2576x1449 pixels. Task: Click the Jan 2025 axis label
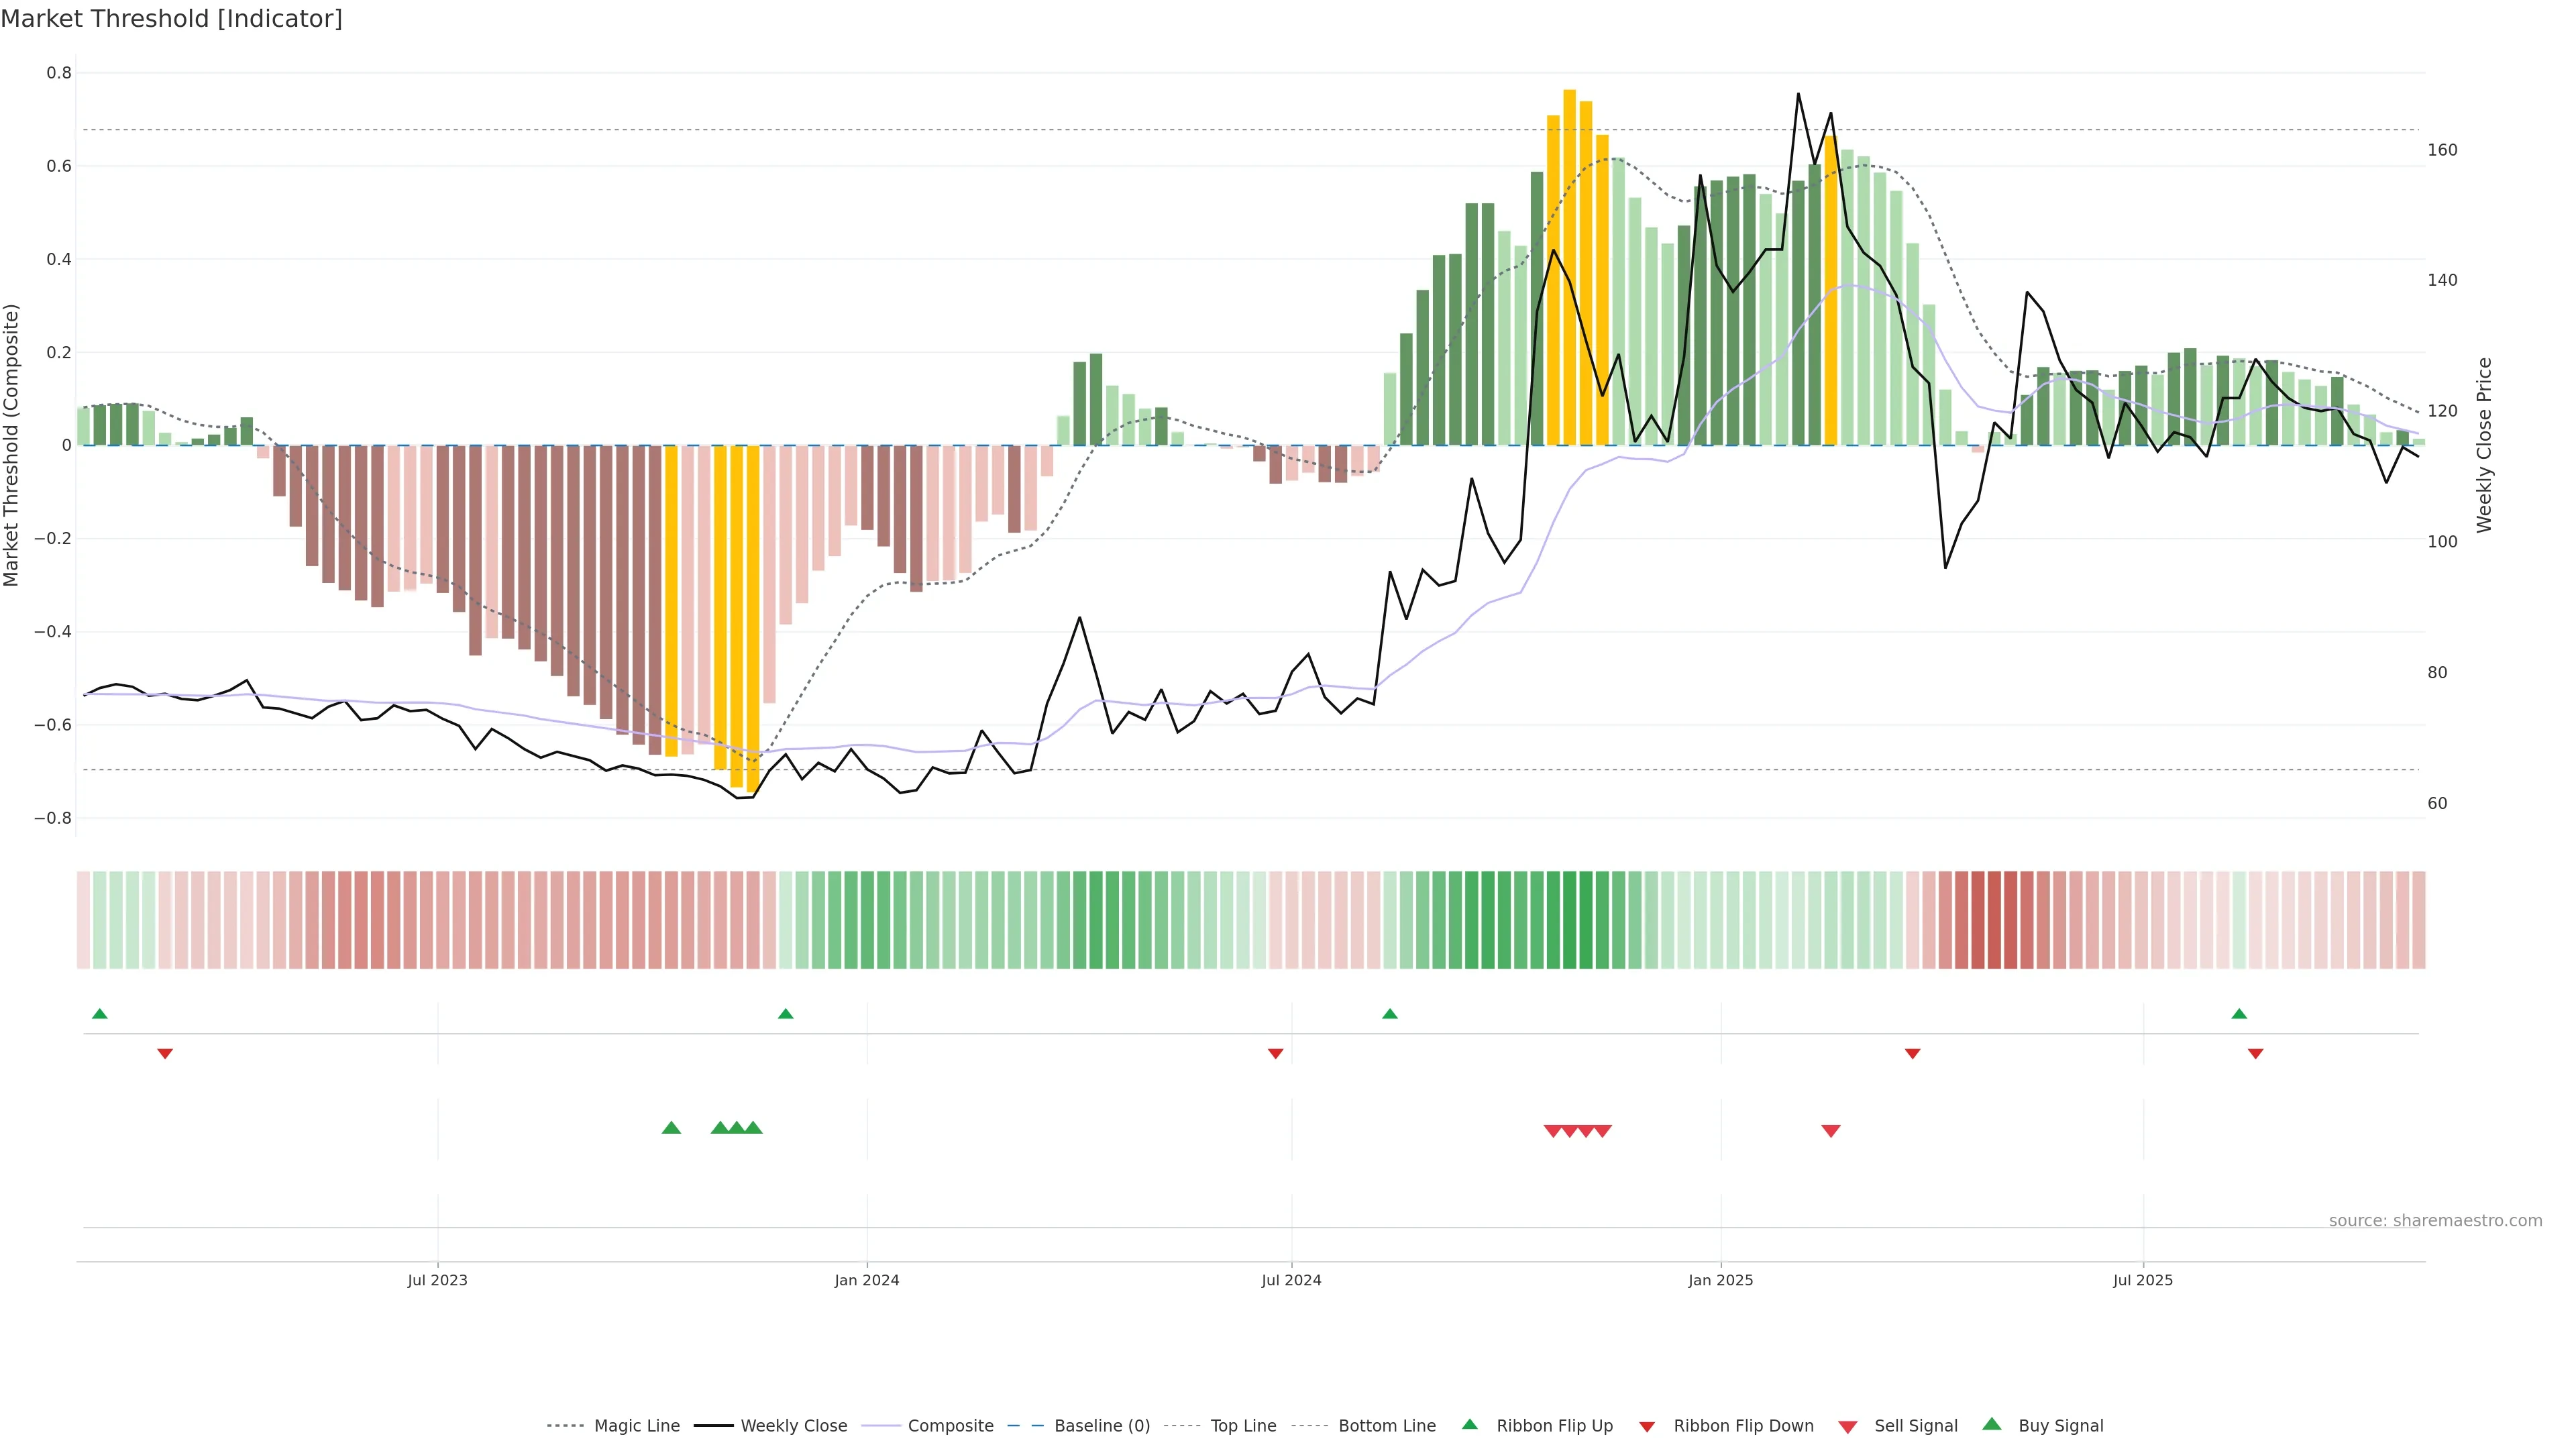point(1720,1280)
